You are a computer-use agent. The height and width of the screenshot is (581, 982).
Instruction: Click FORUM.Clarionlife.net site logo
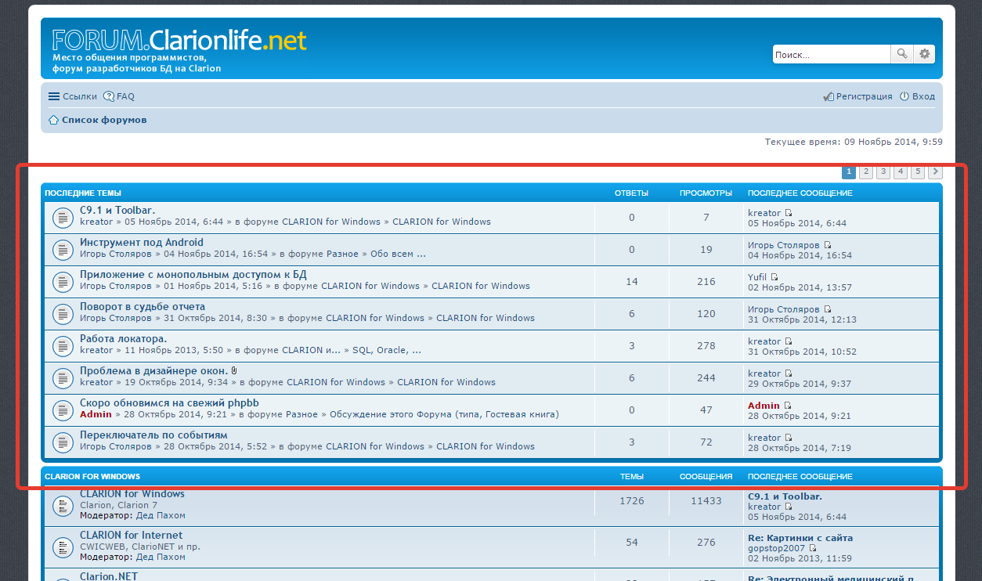tap(179, 41)
